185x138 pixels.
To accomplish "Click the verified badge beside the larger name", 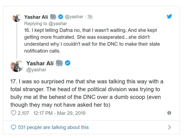I will coord(68,63).
